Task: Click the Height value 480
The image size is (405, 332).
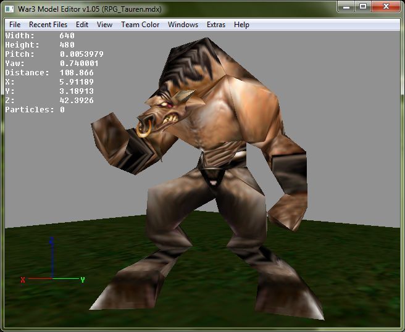Action: [x=67, y=44]
